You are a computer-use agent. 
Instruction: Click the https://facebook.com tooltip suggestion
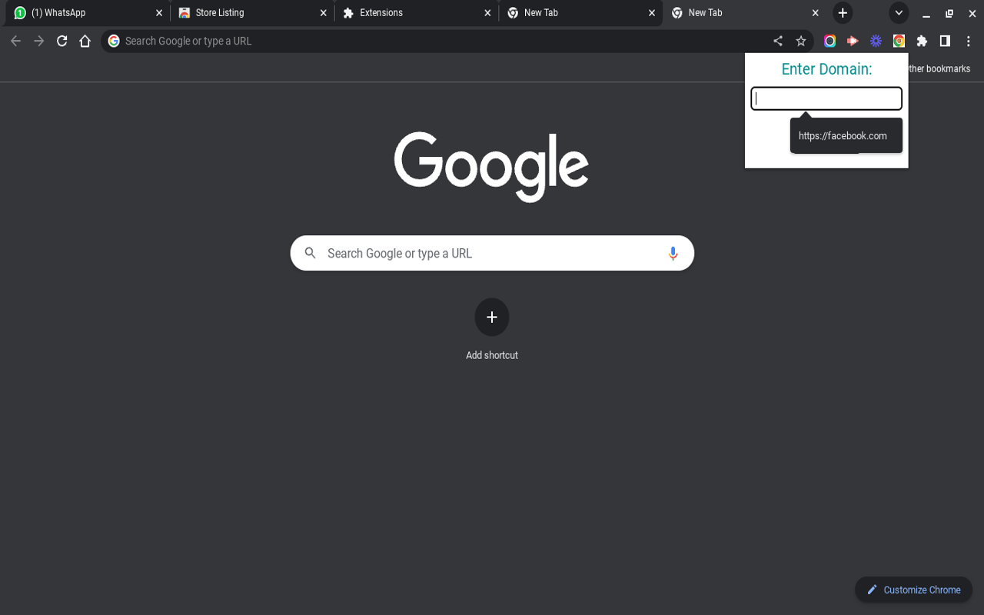[846, 136]
